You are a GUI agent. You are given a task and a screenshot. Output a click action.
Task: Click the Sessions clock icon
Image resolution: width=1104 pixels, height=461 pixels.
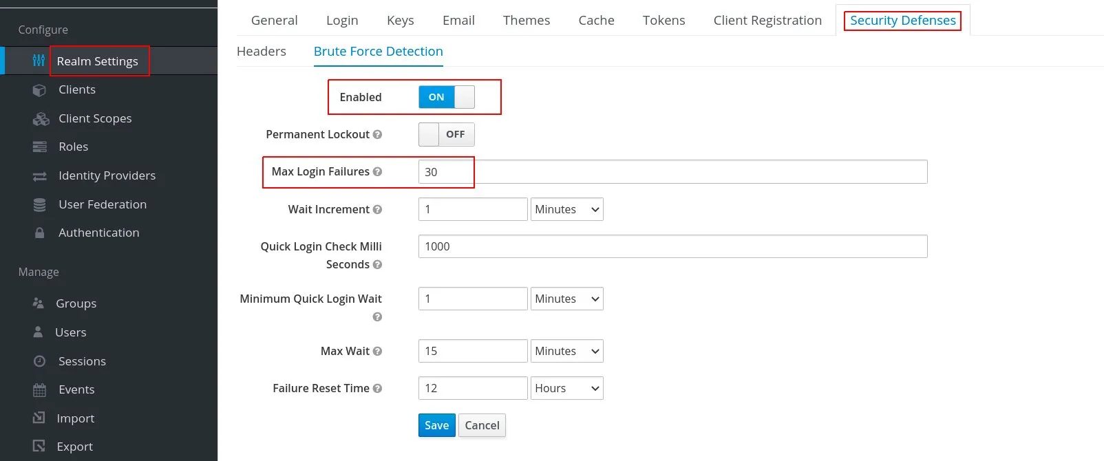pos(40,361)
